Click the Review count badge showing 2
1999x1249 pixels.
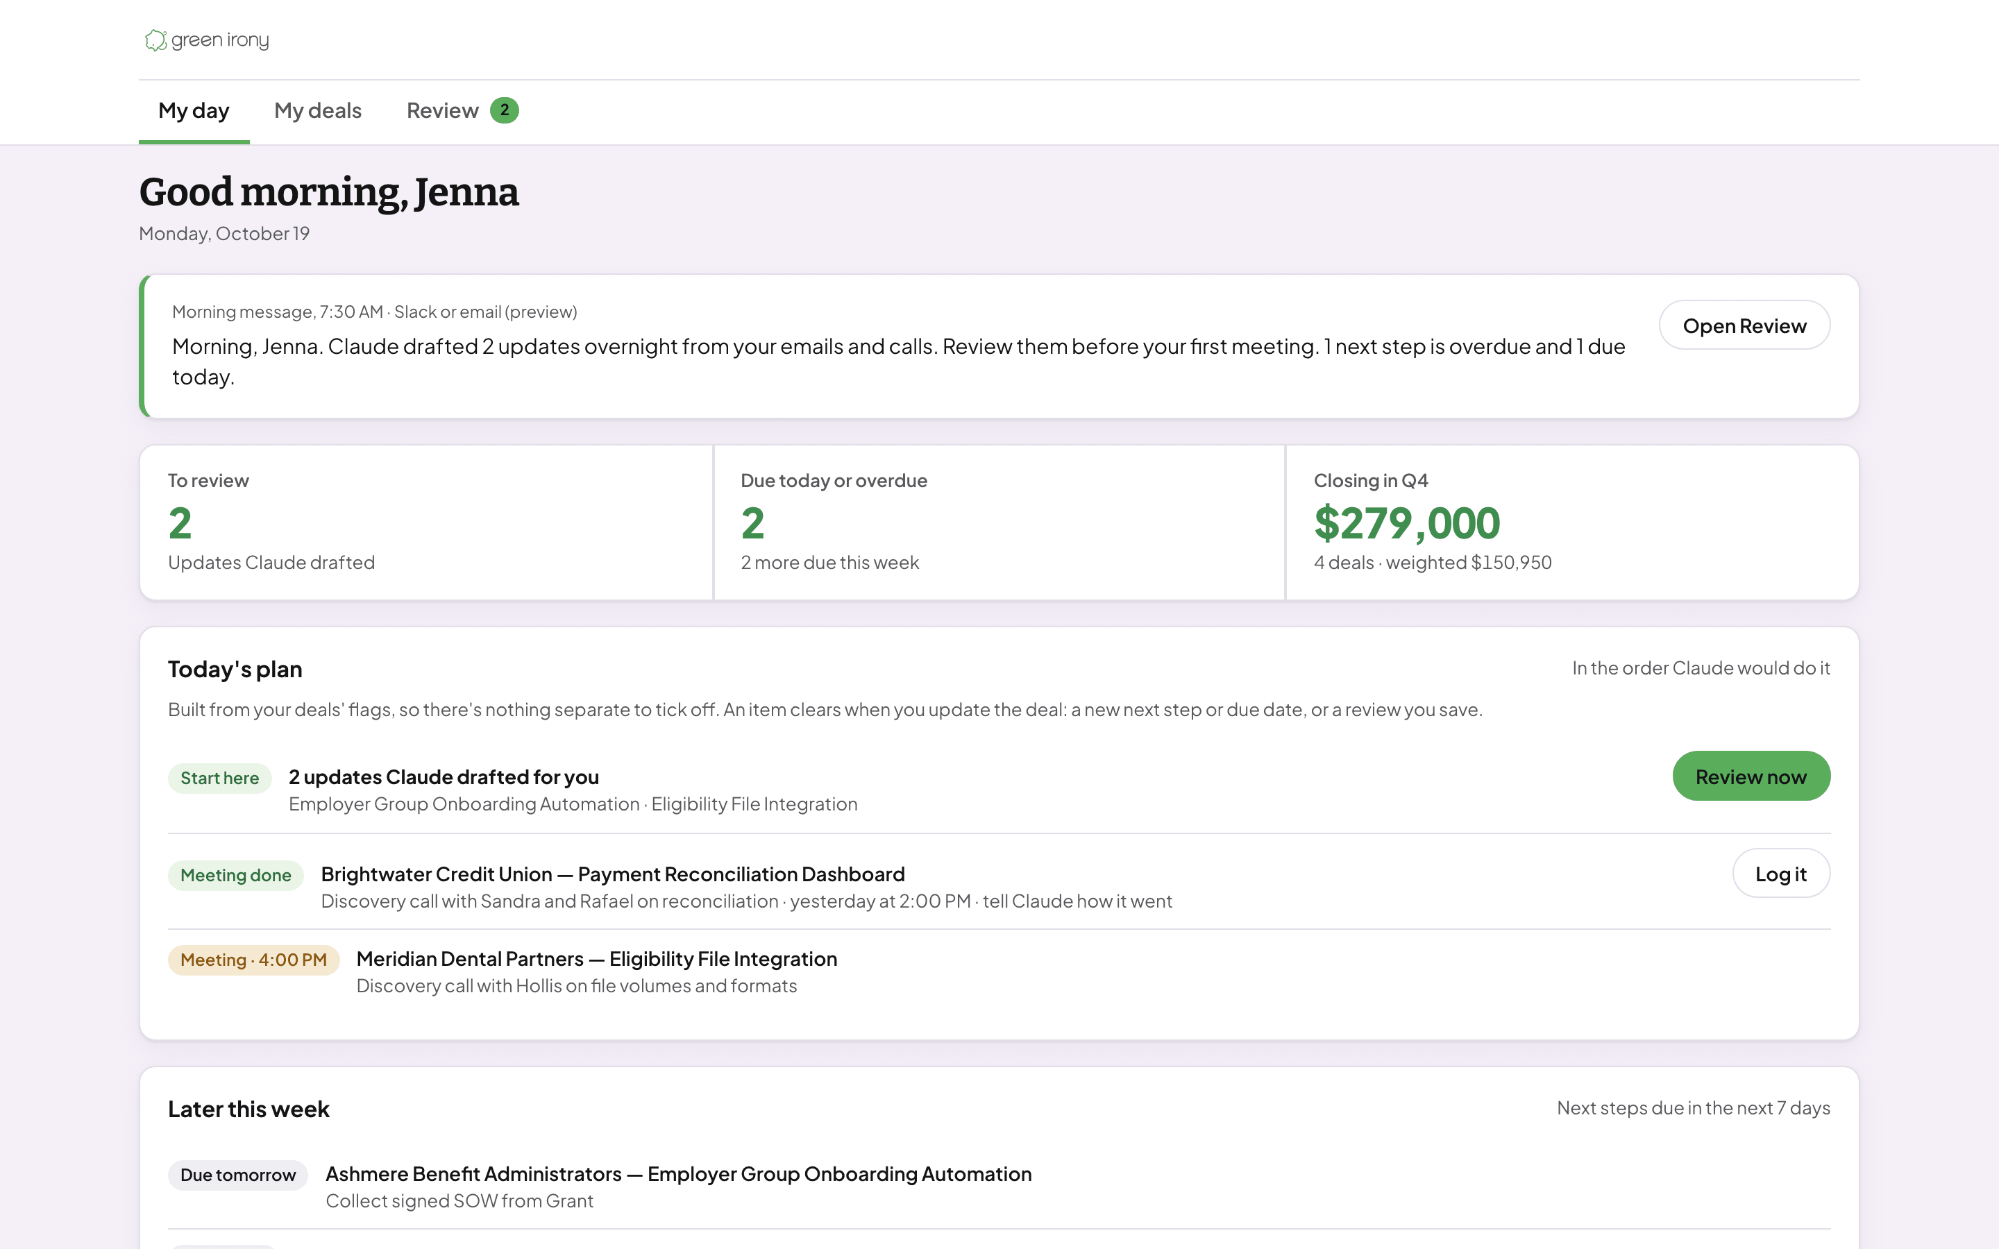[x=504, y=111]
